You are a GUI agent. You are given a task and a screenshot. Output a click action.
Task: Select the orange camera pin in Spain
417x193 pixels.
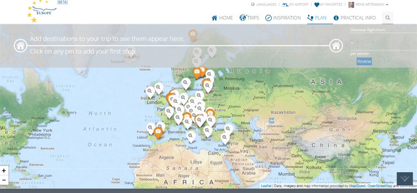click(158, 133)
